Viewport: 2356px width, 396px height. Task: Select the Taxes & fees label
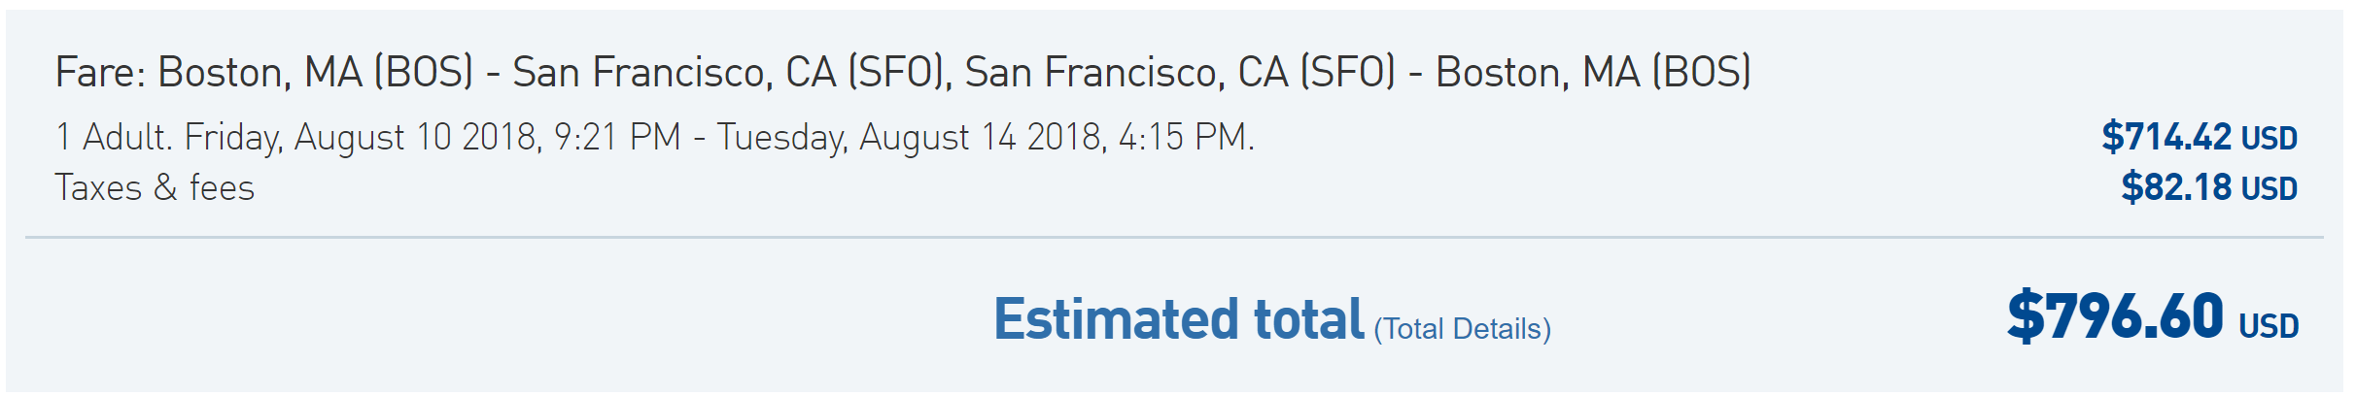click(155, 187)
